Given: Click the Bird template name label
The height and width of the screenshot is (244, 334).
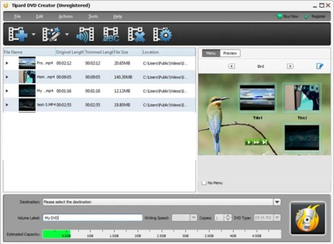Looking at the screenshot, I should coord(261,66).
